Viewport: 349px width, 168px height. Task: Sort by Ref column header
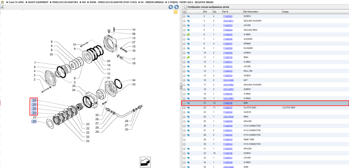205,12
